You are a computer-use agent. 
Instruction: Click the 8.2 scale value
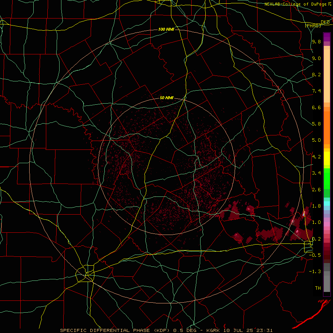[316, 74]
